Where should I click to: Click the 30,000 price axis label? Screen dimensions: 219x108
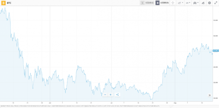215,98
